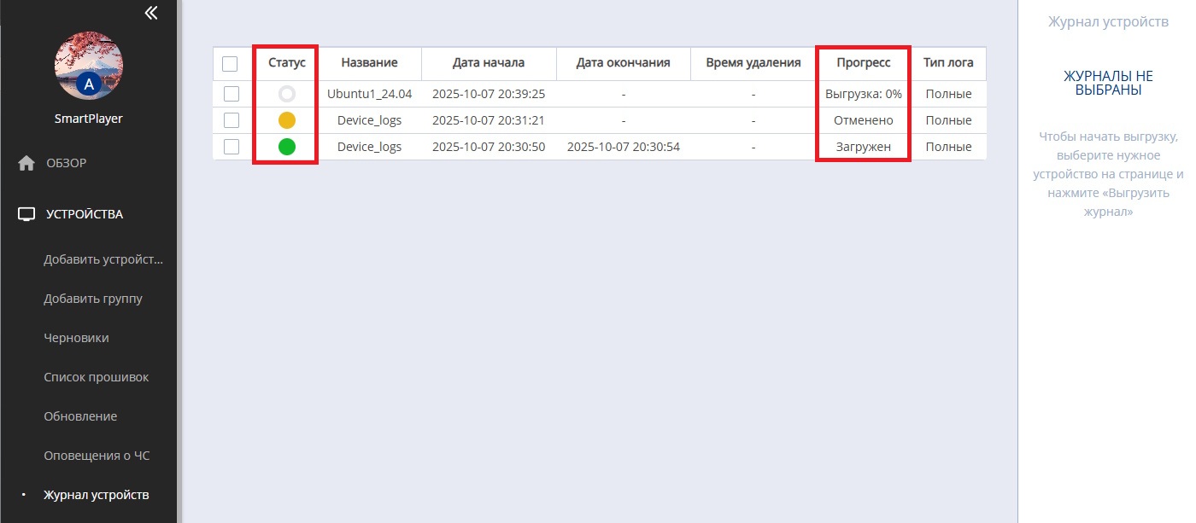Click the home icon next to ОБЗОР

point(26,163)
